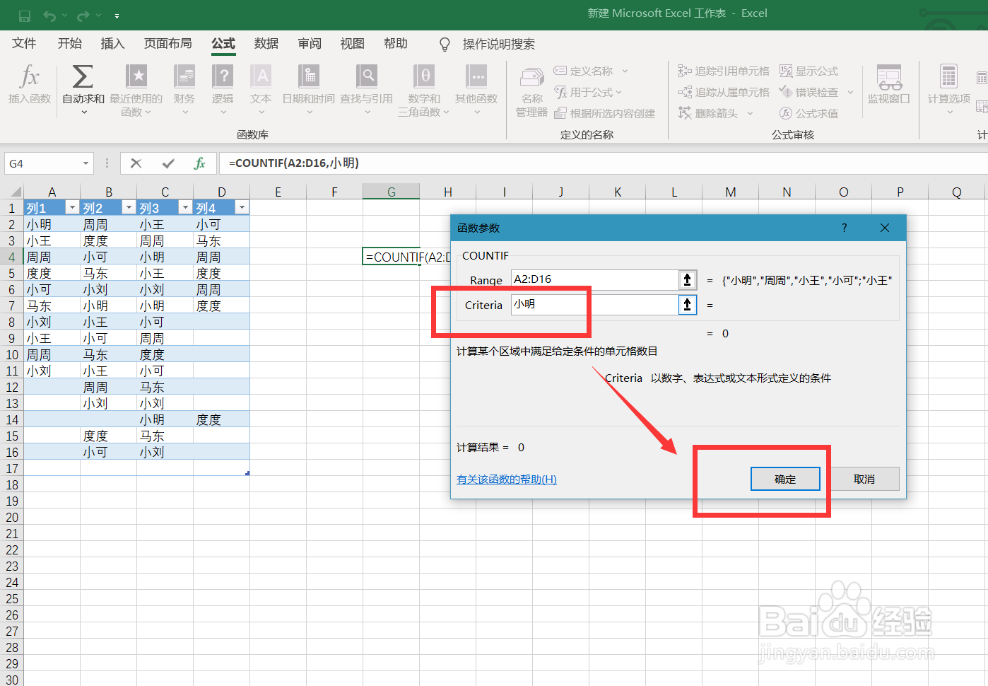
Task: Open Math and Trig (数学和三角函数) functions
Action: coord(424,89)
